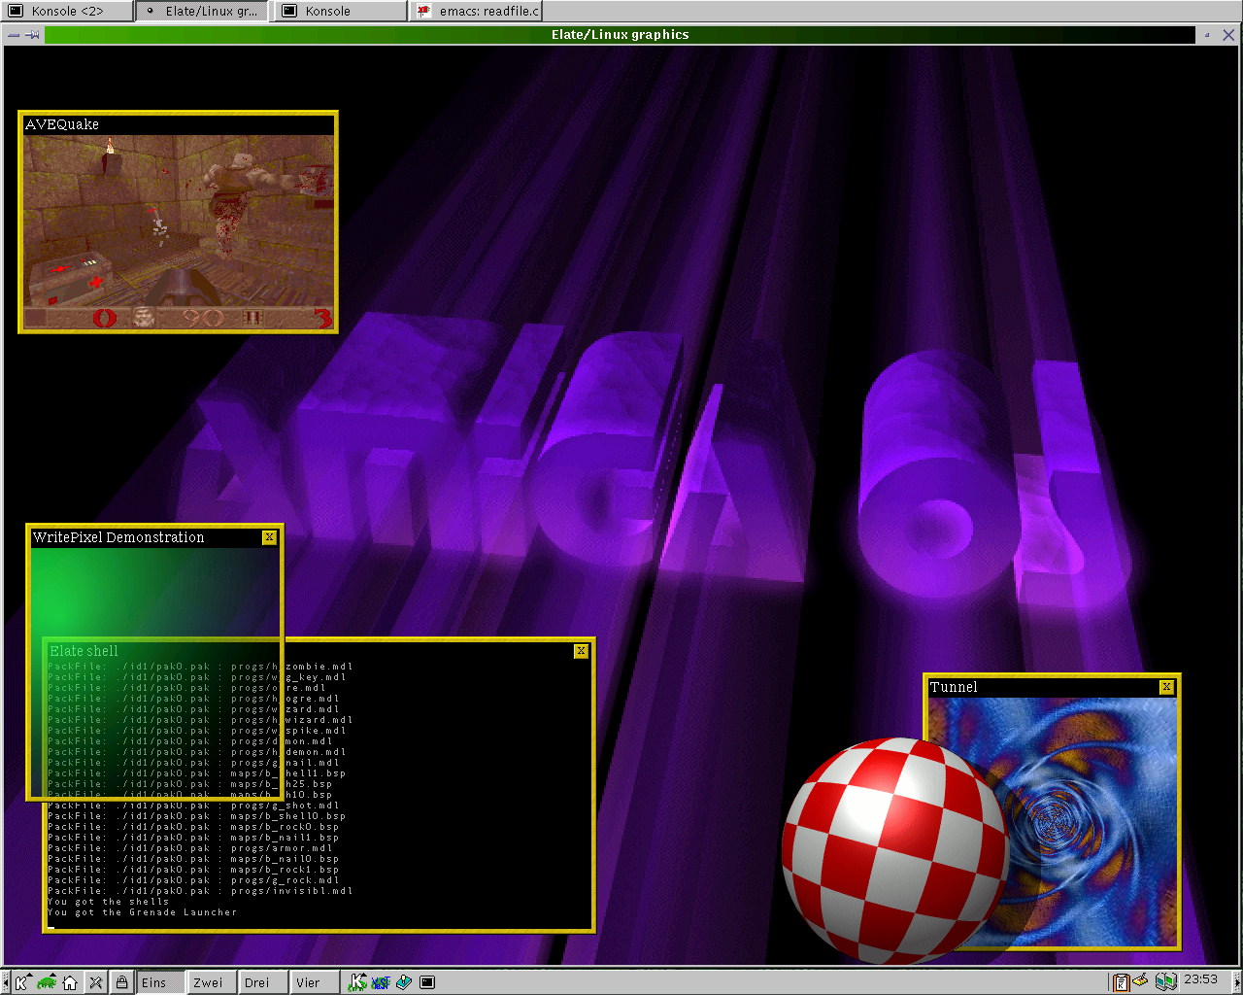Click the crossed tools logout icon
Image resolution: width=1243 pixels, height=995 pixels.
click(x=95, y=982)
